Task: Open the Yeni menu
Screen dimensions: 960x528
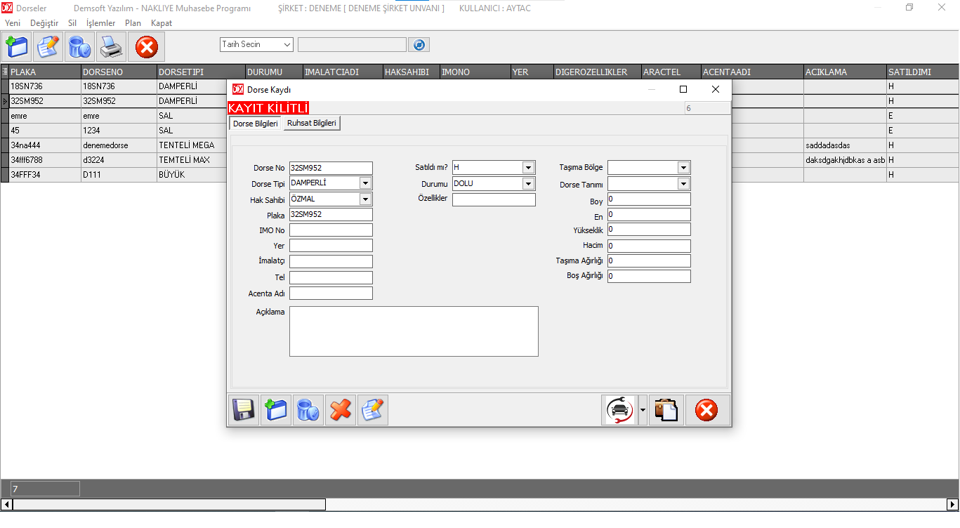Action: pyautogui.click(x=13, y=23)
